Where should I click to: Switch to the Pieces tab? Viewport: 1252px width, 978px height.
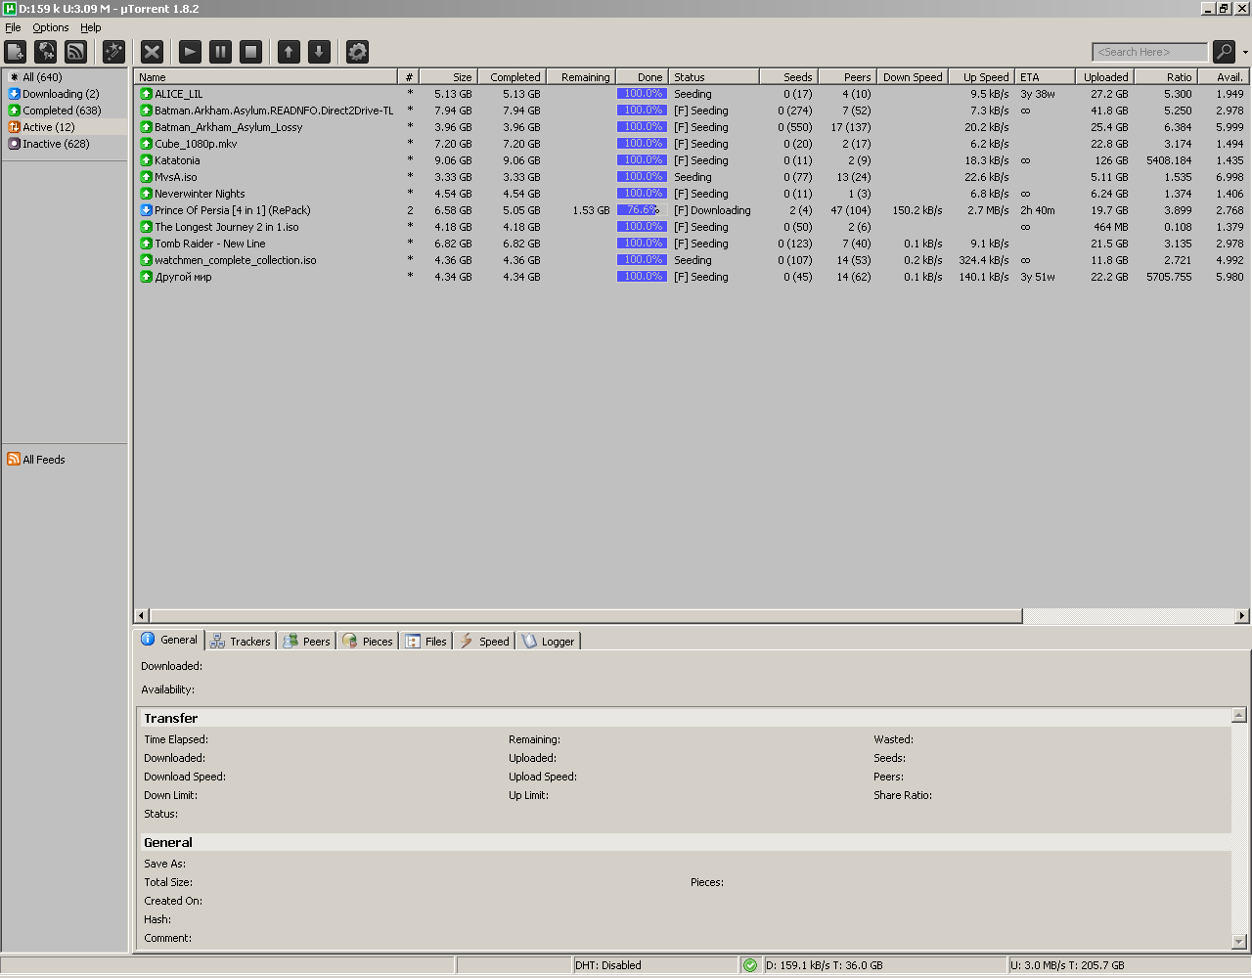(x=368, y=642)
